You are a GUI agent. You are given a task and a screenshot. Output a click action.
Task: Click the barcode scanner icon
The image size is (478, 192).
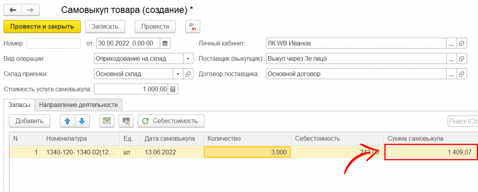coord(125,121)
